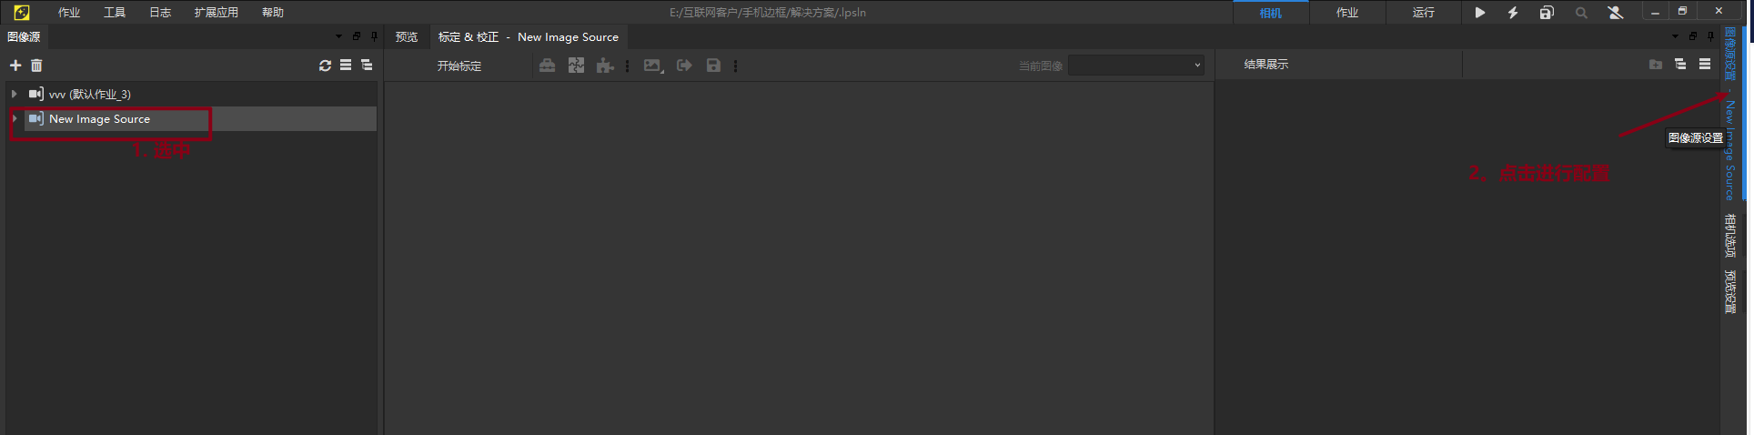Select the New Image Source item

tap(100, 119)
